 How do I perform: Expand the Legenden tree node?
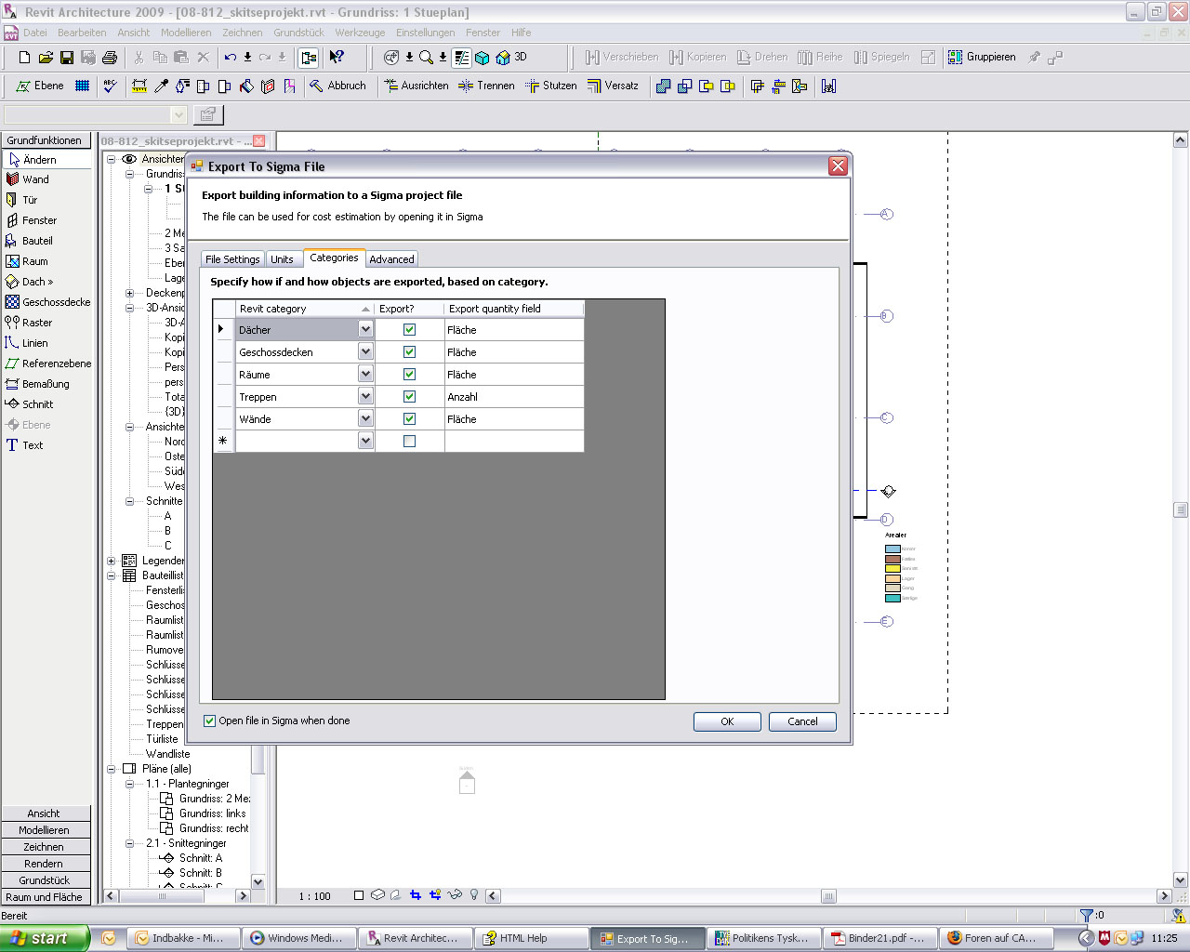click(112, 561)
